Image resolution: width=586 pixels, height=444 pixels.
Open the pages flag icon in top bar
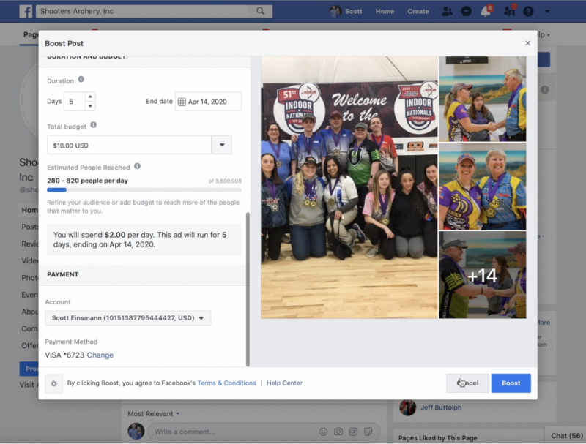[x=509, y=11]
